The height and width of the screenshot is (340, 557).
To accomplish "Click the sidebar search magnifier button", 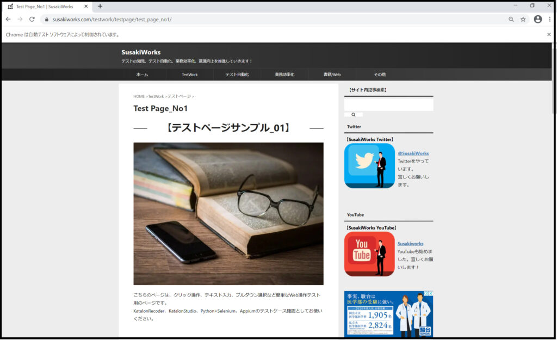I will pos(354,115).
